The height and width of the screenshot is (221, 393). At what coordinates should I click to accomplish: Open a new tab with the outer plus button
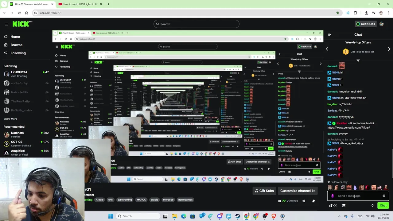(108, 4)
